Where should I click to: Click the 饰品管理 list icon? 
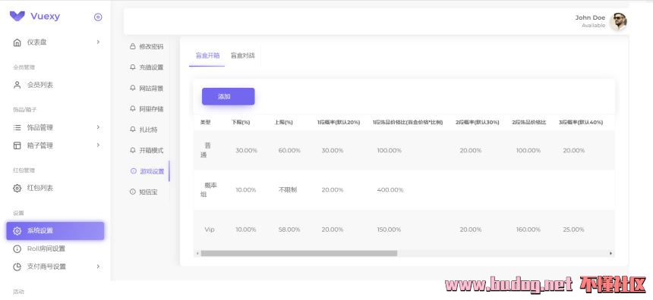pos(17,127)
